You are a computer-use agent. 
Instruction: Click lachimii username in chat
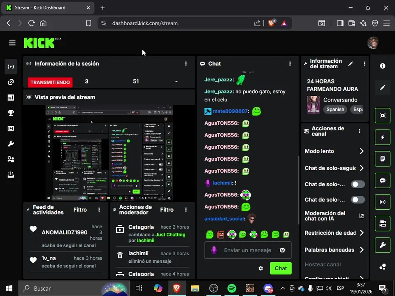222,183
